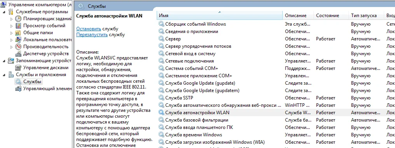This screenshot has width=395, height=148.
Task: Expand the Производительность node
Action: 12,47
